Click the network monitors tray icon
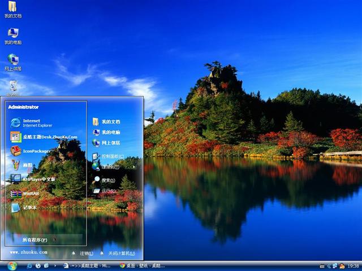This screenshot has width=362, height=271. click(335, 266)
